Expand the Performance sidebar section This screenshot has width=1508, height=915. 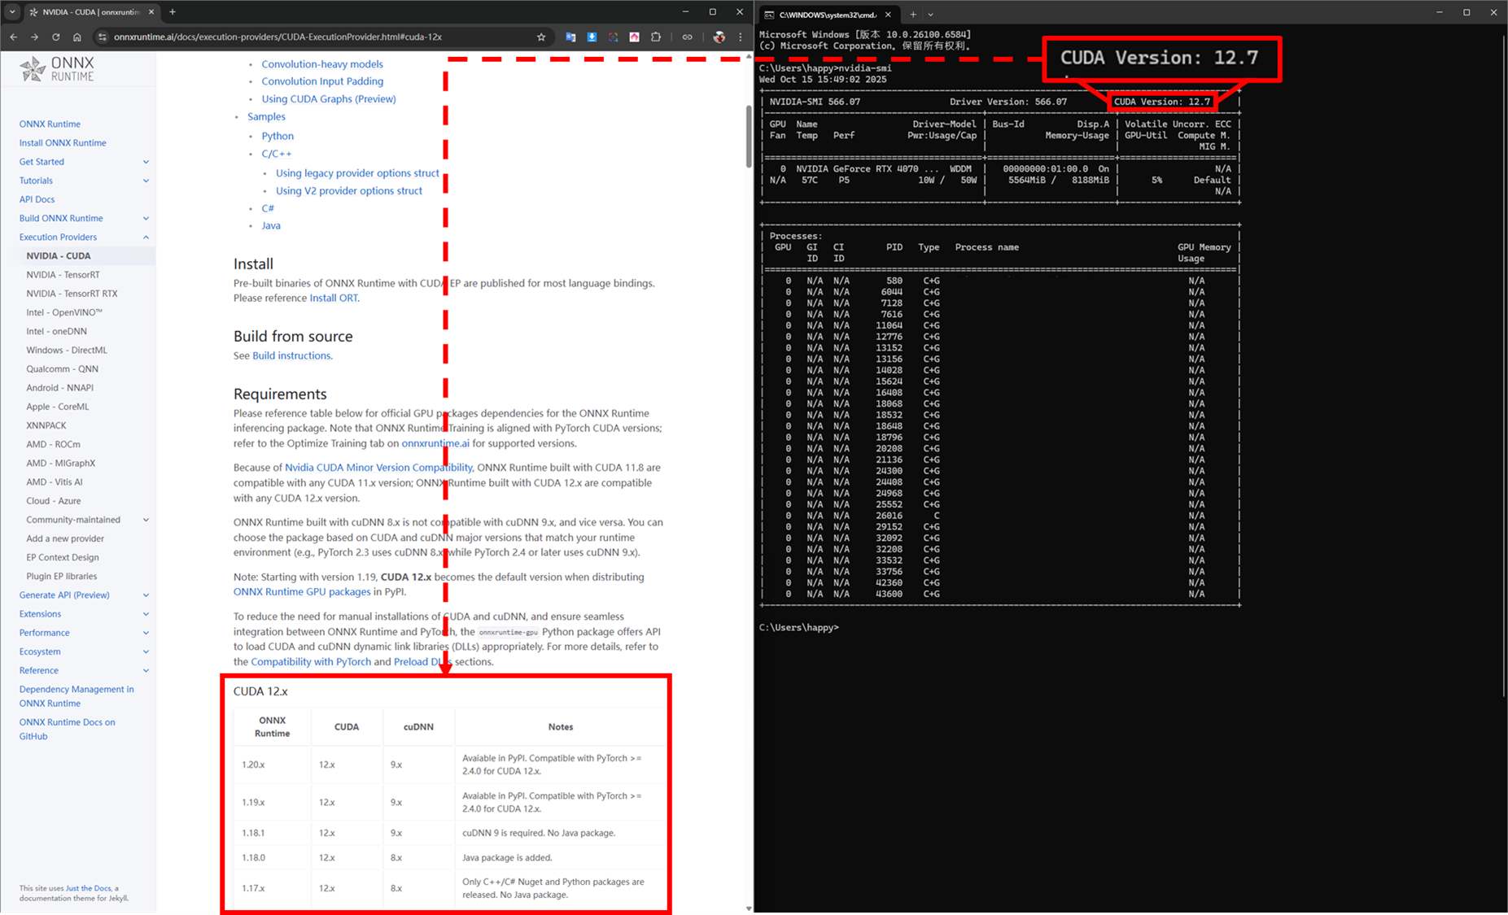[x=146, y=633]
